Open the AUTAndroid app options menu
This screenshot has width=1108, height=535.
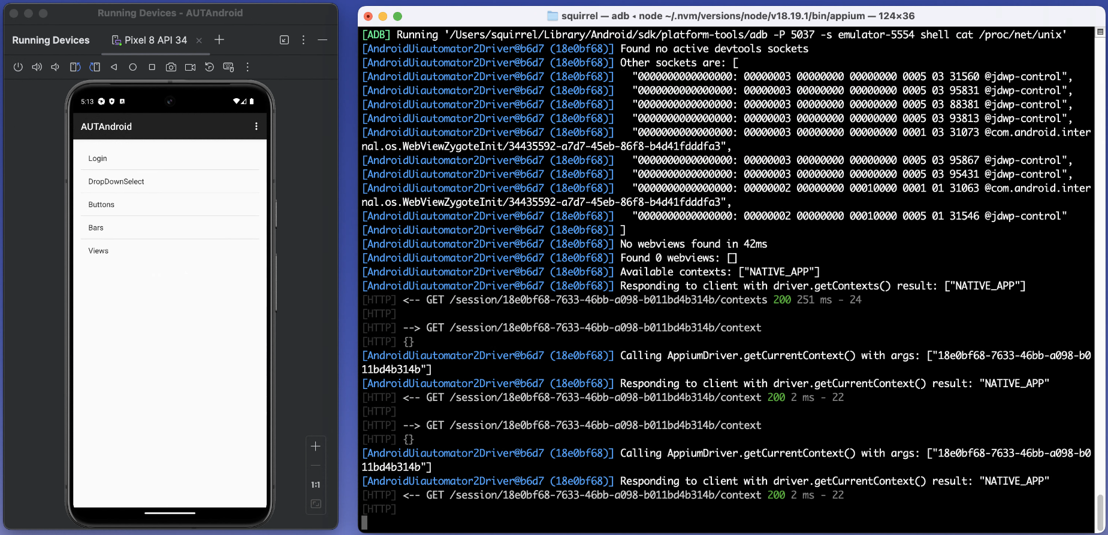pos(256,126)
